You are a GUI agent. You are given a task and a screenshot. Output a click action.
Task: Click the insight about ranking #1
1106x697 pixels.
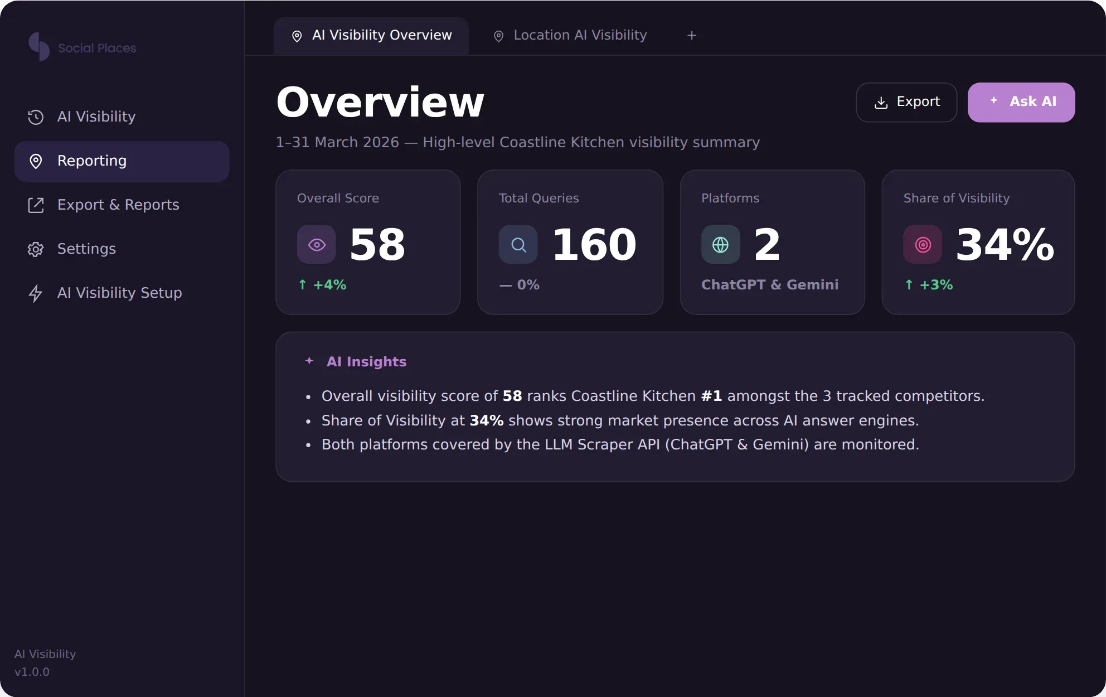click(x=653, y=396)
